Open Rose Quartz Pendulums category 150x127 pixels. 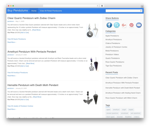pyautogui.click(x=115, y=62)
